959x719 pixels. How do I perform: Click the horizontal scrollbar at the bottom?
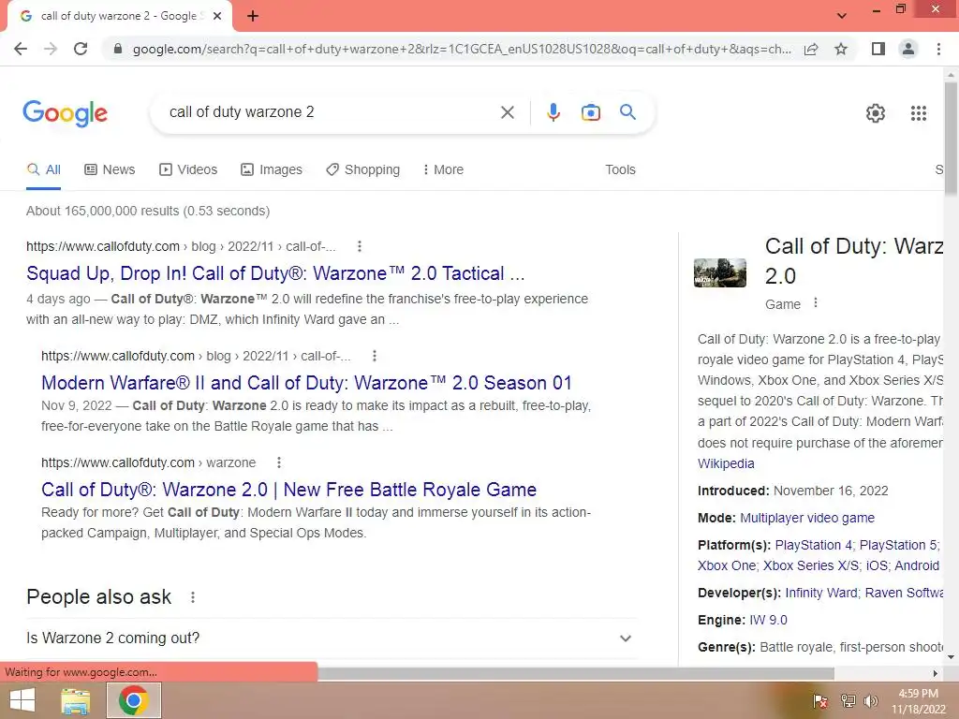pyautogui.click(x=576, y=673)
